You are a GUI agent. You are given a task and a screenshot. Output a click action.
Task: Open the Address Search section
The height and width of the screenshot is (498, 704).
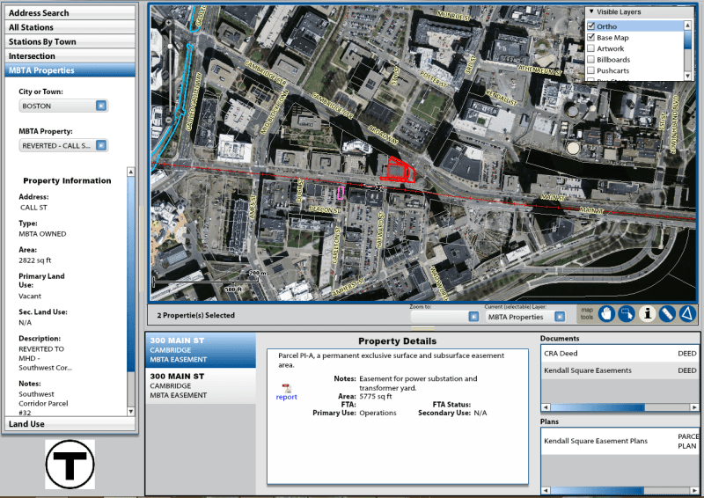(70, 13)
